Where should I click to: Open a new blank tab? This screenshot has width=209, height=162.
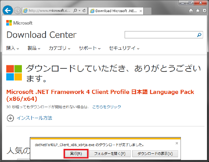pos(148,11)
